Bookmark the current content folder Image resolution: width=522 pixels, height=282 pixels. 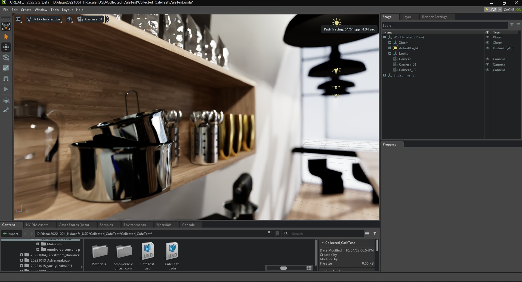[277, 234]
